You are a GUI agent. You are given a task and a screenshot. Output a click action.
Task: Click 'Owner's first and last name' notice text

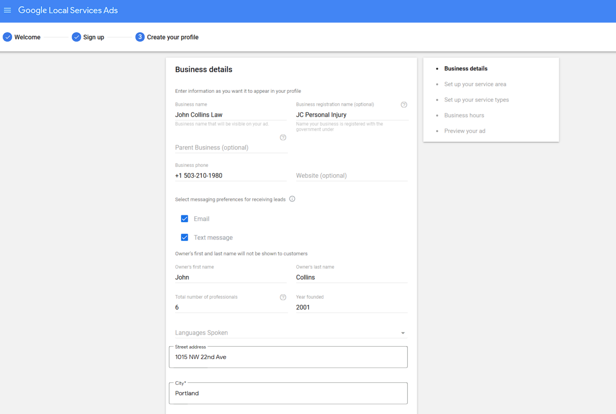[x=241, y=253]
